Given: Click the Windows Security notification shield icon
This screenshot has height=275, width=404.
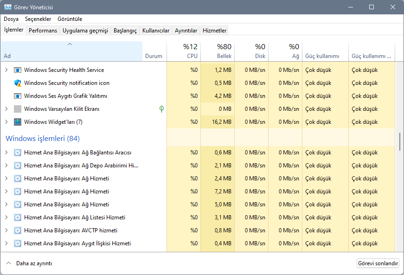Looking at the screenshot, I should coord(18,83).
